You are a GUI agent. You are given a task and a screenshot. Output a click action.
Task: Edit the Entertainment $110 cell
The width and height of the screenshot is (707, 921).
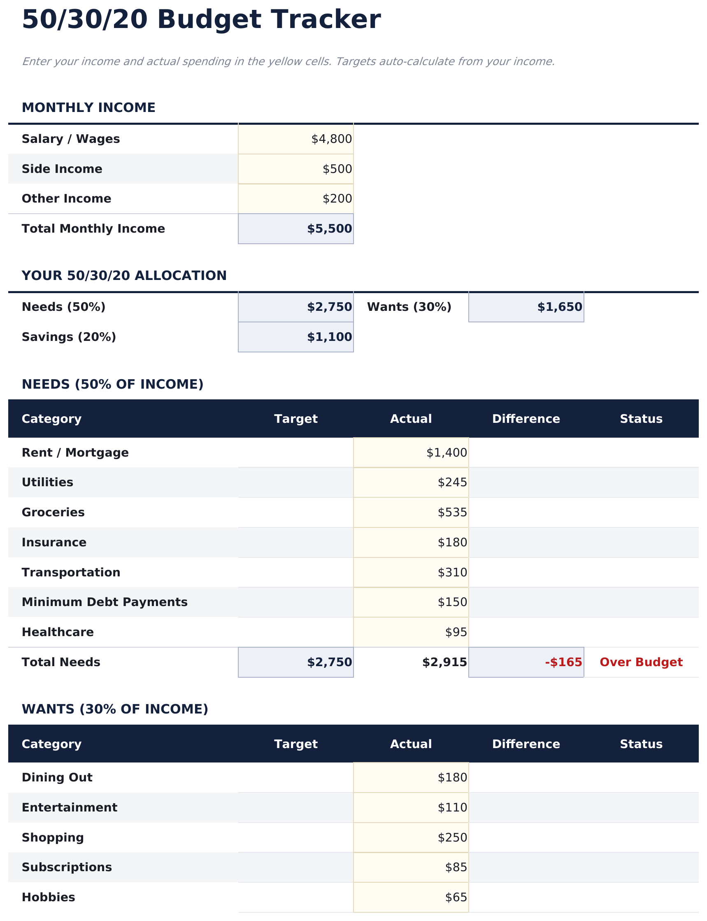point(411,807)
